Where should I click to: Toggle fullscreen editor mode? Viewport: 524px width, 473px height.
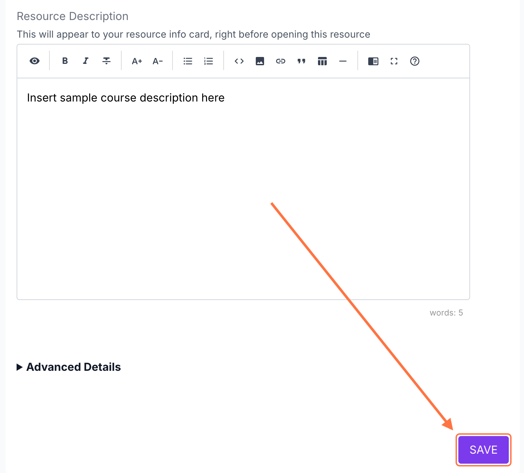(394, 61)
